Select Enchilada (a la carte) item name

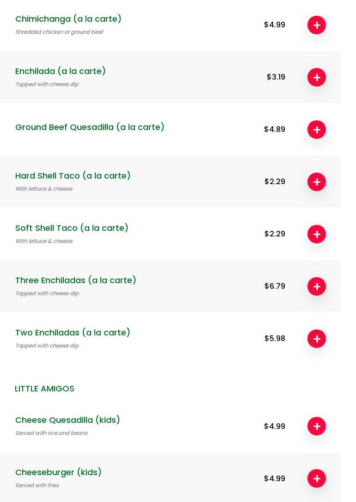pos(61,71)
